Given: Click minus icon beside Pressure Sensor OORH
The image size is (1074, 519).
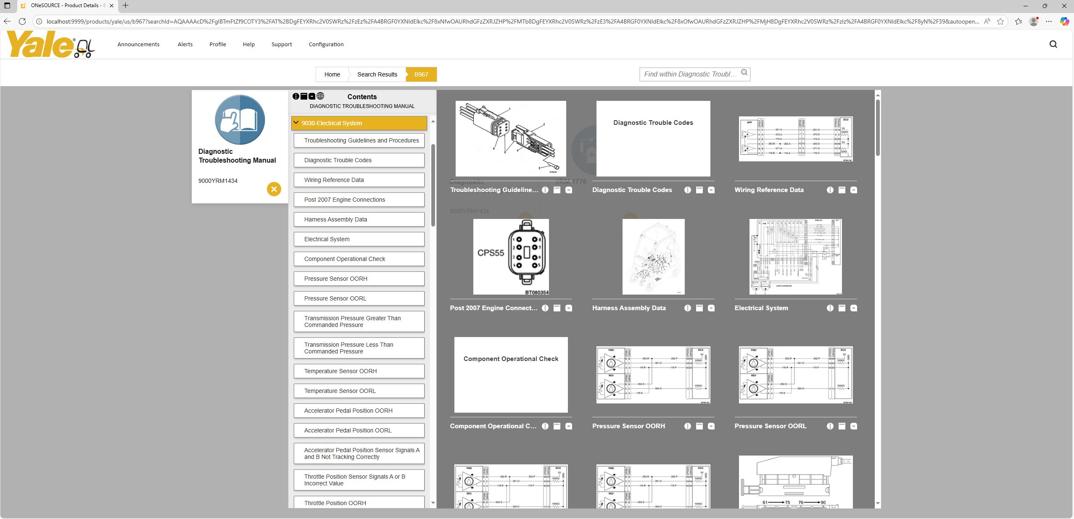Looking at the screenshot, I should tap(711, 426).
